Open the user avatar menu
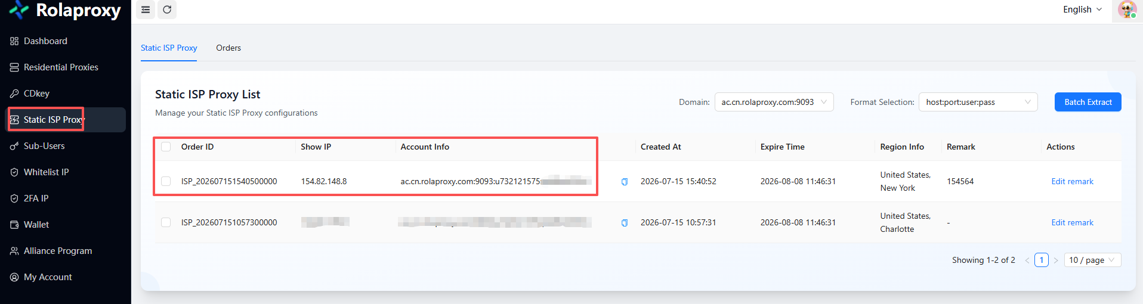 pyautogui.click(x=1127, y=10)
